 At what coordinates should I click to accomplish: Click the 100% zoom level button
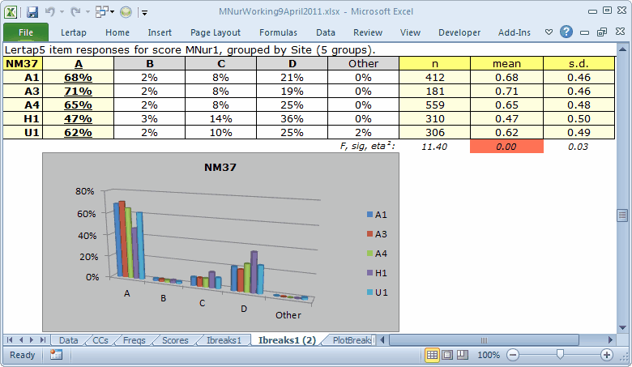488,355
